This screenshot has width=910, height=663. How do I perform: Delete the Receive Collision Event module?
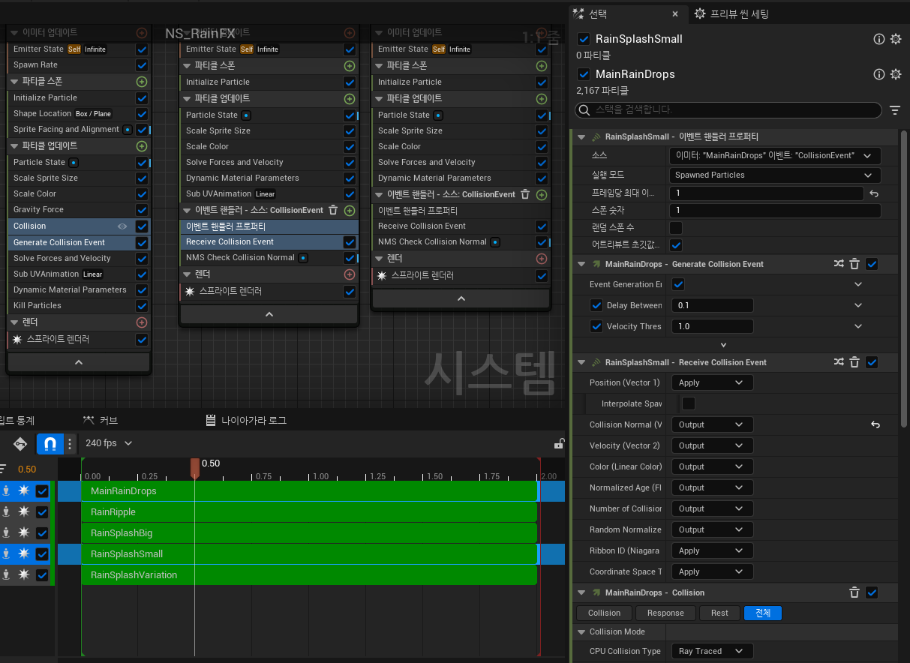click(854, 362)
